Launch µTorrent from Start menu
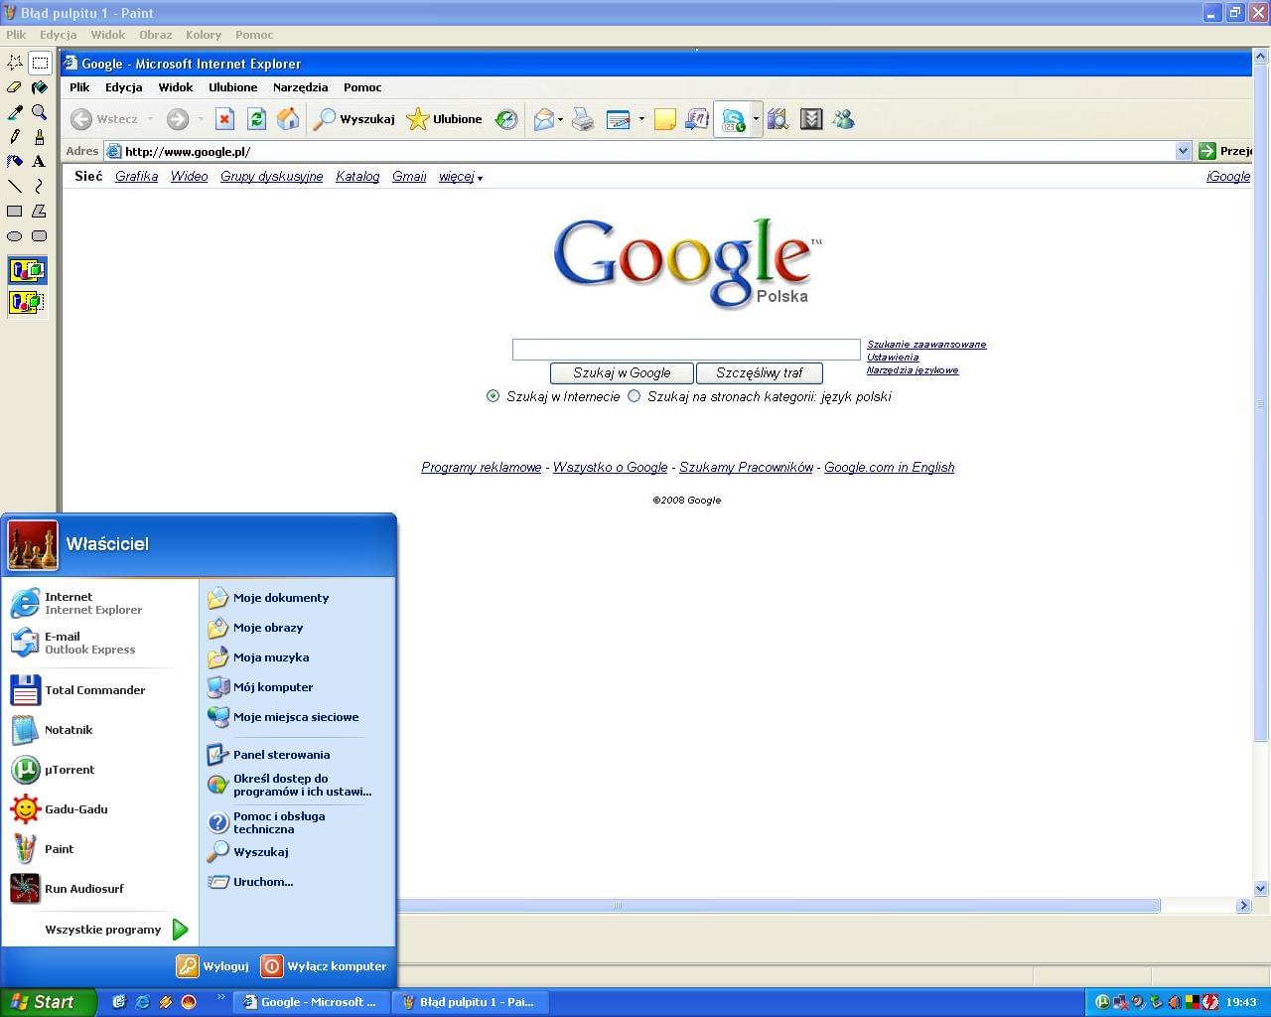This screenshot has width=1271, height=1017. 100,770
